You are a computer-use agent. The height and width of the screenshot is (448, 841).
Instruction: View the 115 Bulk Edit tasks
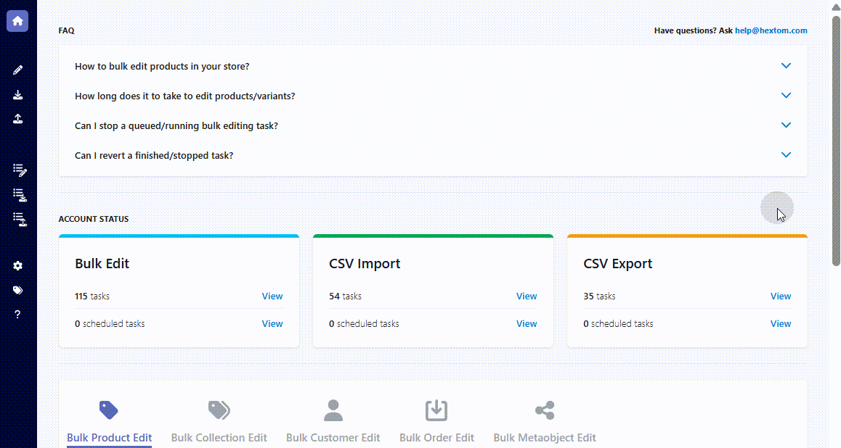pyautogui.click(x=272, y=296)
